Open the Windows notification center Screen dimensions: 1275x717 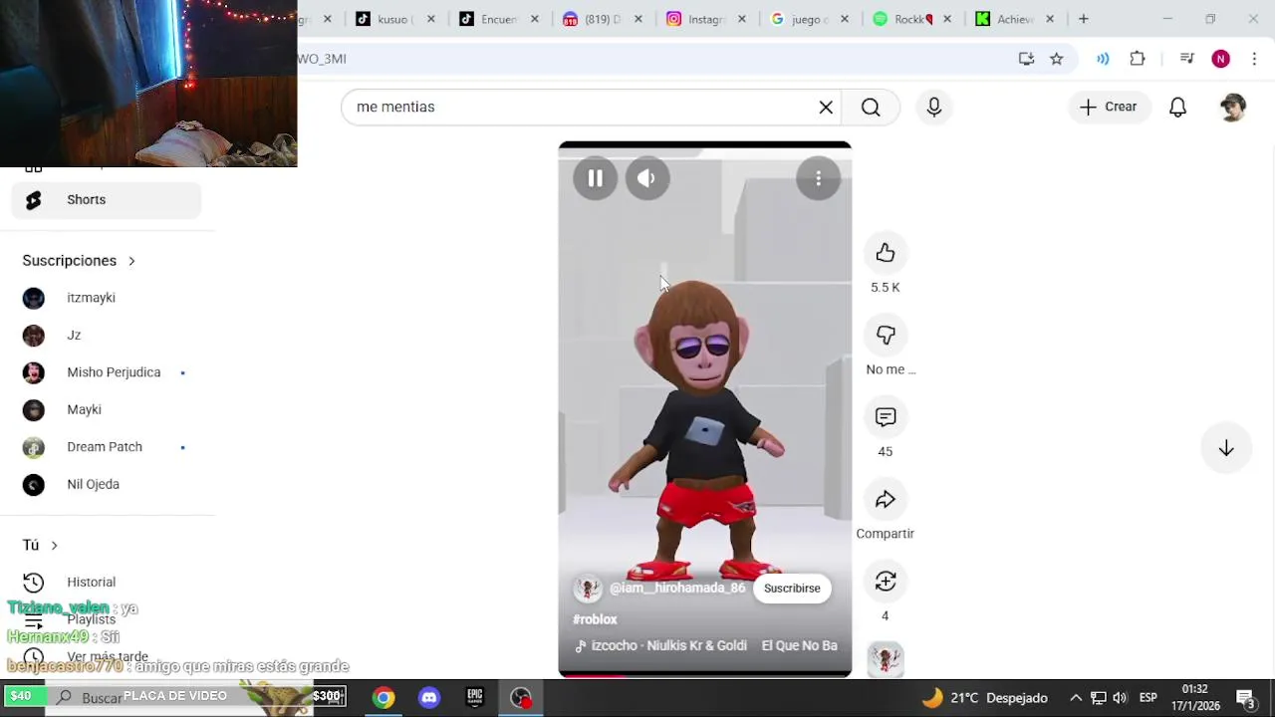(1246, 698)
